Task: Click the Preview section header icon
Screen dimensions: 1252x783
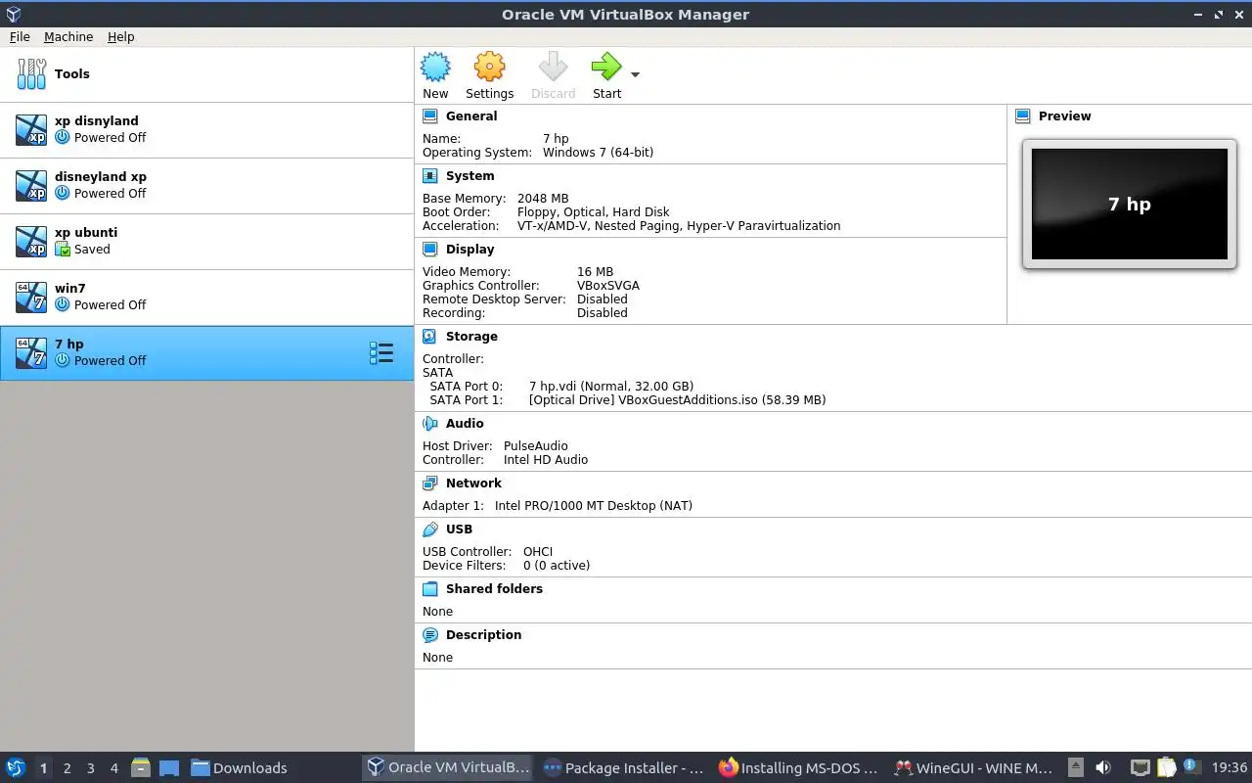Action: (x=1023, y=115)
